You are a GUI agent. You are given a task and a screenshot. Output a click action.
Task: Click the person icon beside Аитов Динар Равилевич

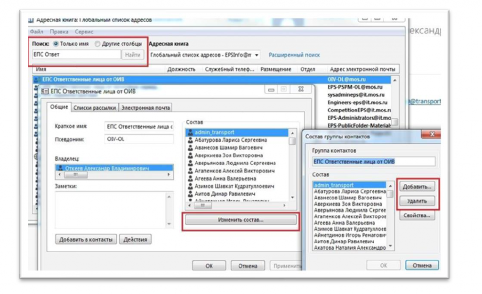pos(191,194)
